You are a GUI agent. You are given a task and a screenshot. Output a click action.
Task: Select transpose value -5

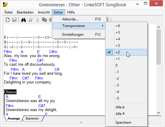(126, 98)
